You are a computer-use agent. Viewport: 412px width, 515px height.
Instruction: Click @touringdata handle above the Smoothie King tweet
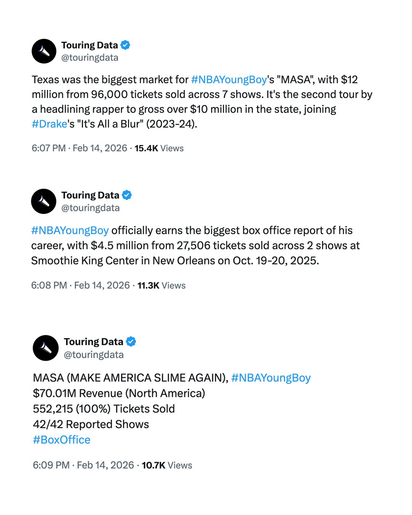[90, 208]
